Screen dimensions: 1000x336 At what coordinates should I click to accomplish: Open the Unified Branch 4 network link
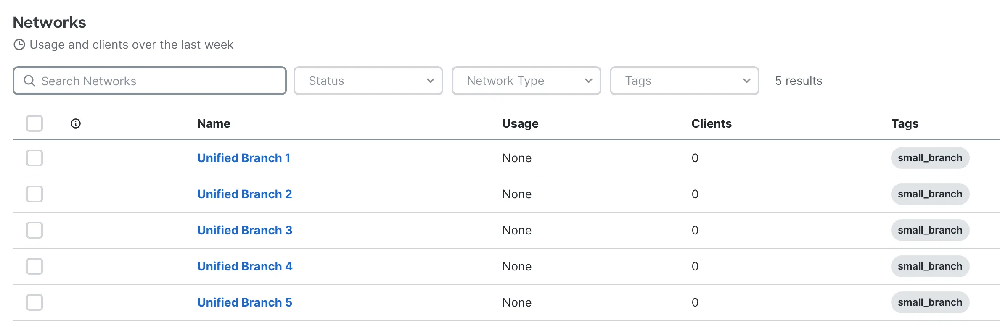tap(244, 266)
